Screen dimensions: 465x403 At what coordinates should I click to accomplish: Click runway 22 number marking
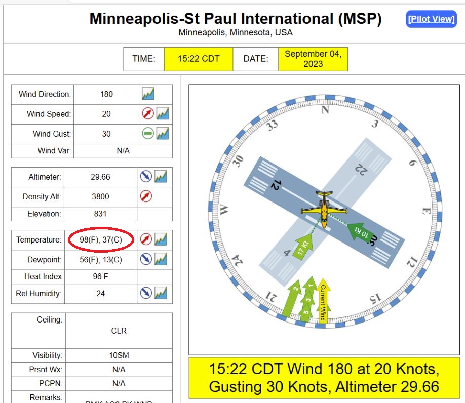[361, 169]
